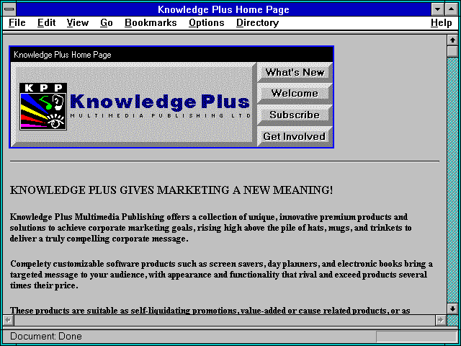Open the File menu
461x346 pixels.
pyautogui.click(x=17, y=23)
